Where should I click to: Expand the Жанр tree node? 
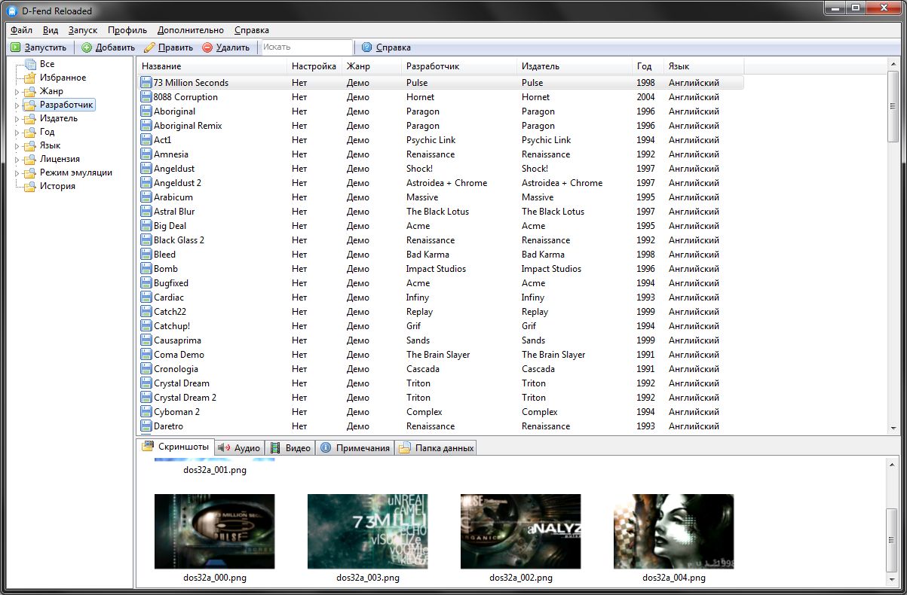point(17,92)
